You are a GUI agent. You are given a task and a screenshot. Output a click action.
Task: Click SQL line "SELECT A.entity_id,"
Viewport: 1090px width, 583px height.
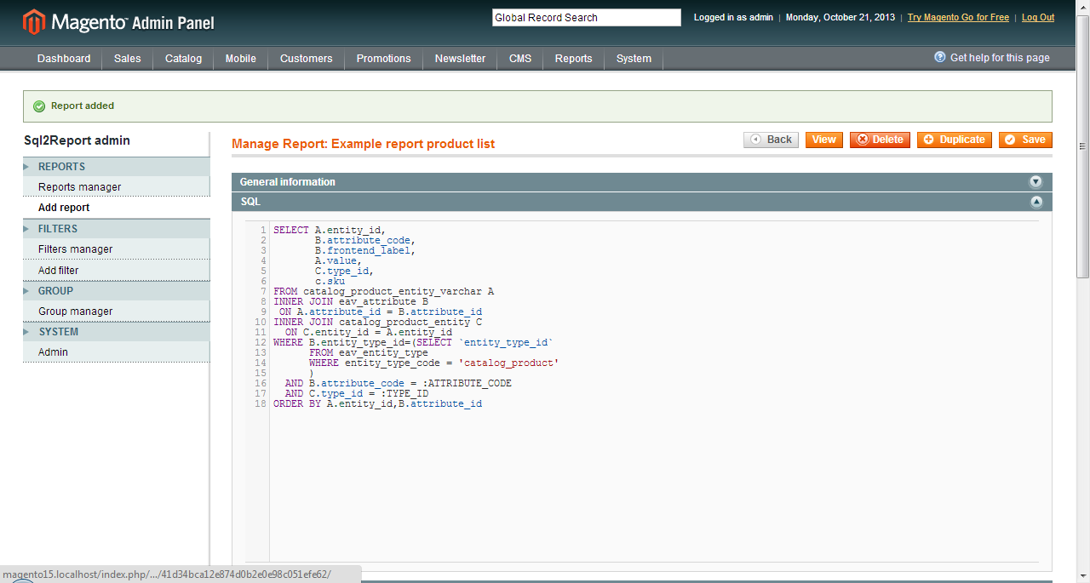[x=330, y=231]
